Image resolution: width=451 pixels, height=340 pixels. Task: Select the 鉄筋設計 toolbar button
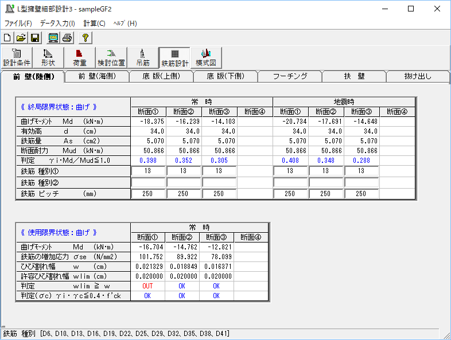tap(174, 57)
